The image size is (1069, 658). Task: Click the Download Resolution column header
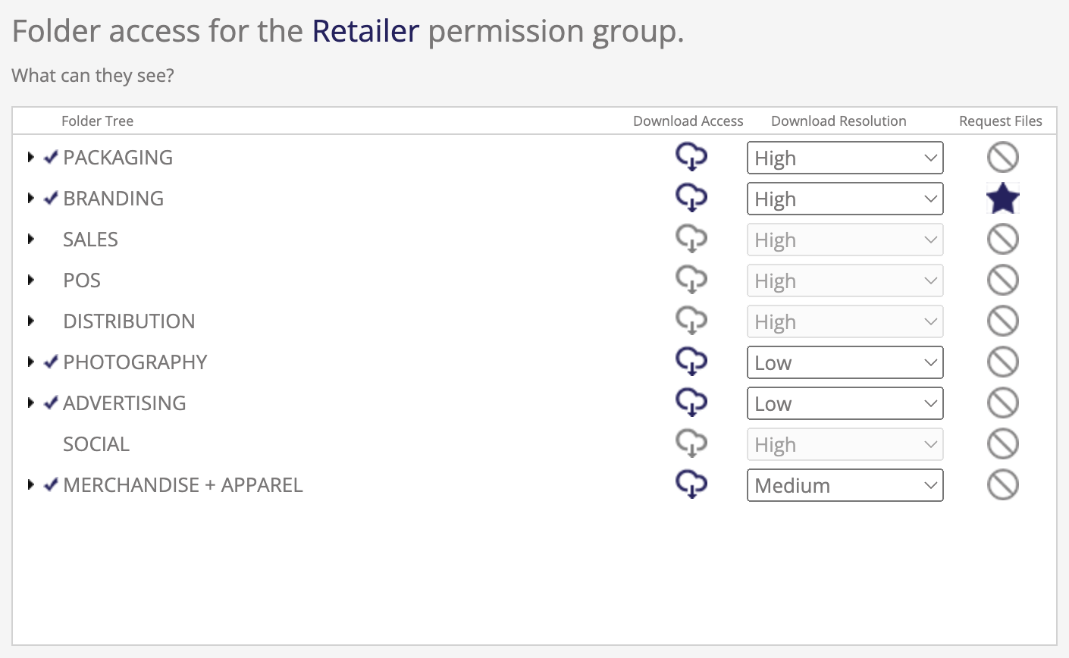pyautogui.click(x=839, y=121)
